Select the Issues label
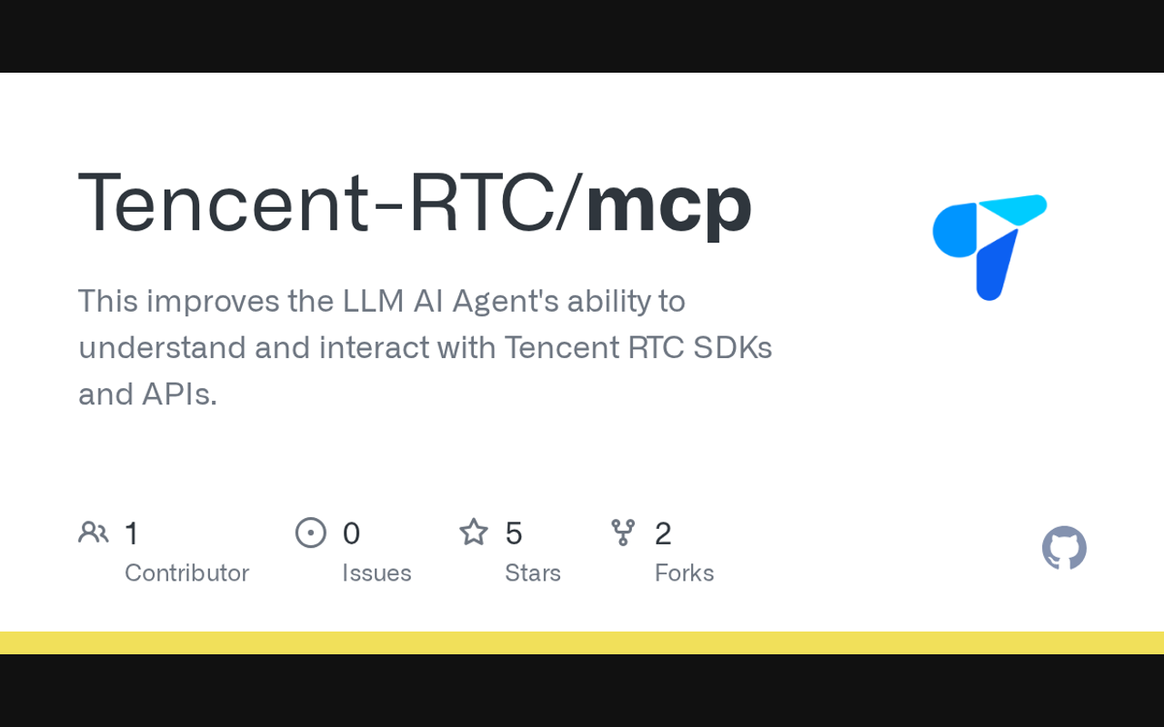This screenshot has width=1164, height=727. click(376, 573)
